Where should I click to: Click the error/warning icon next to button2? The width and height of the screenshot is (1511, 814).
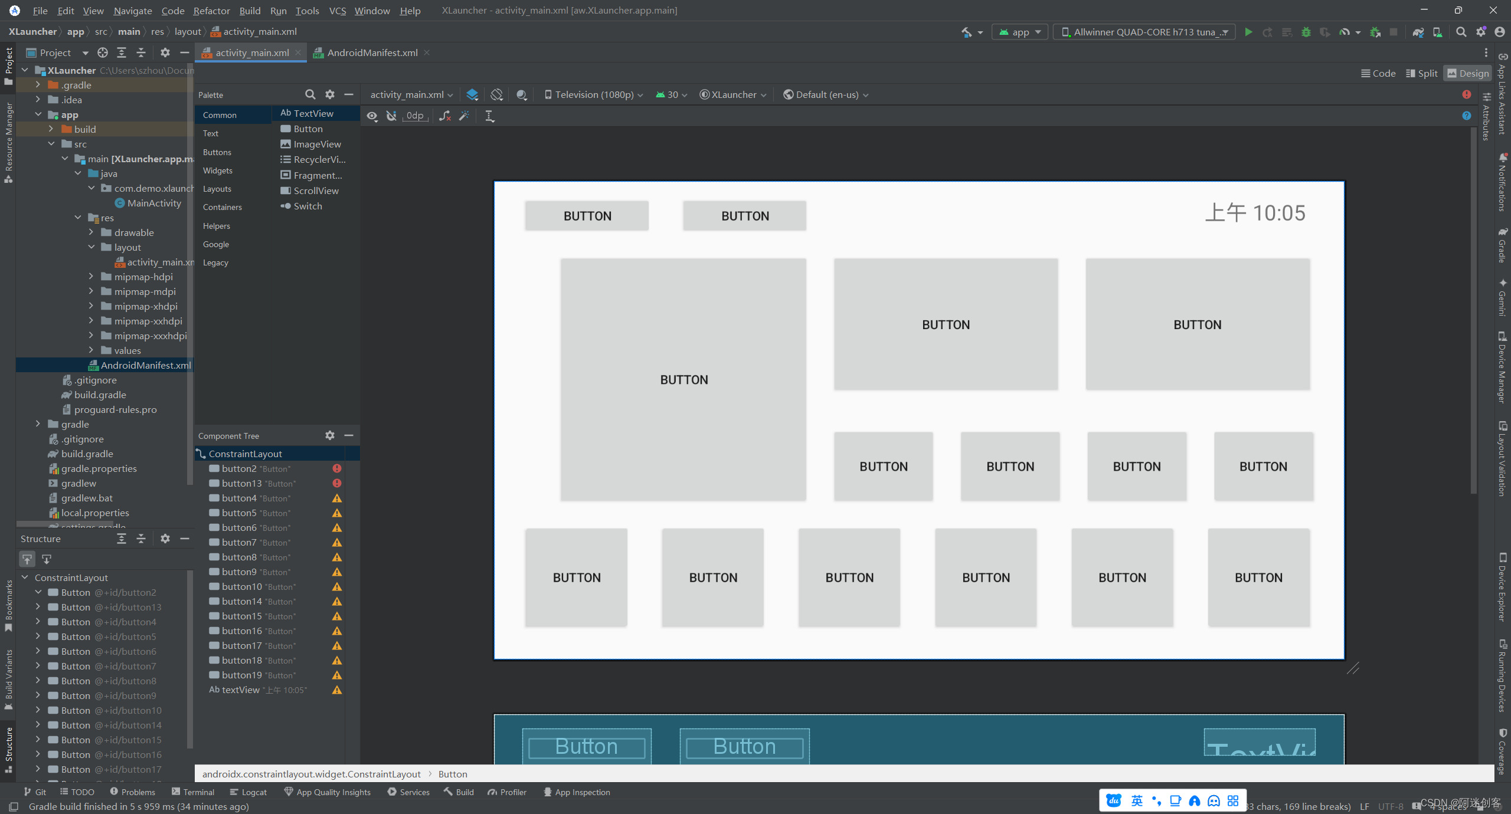coord(337,468)
